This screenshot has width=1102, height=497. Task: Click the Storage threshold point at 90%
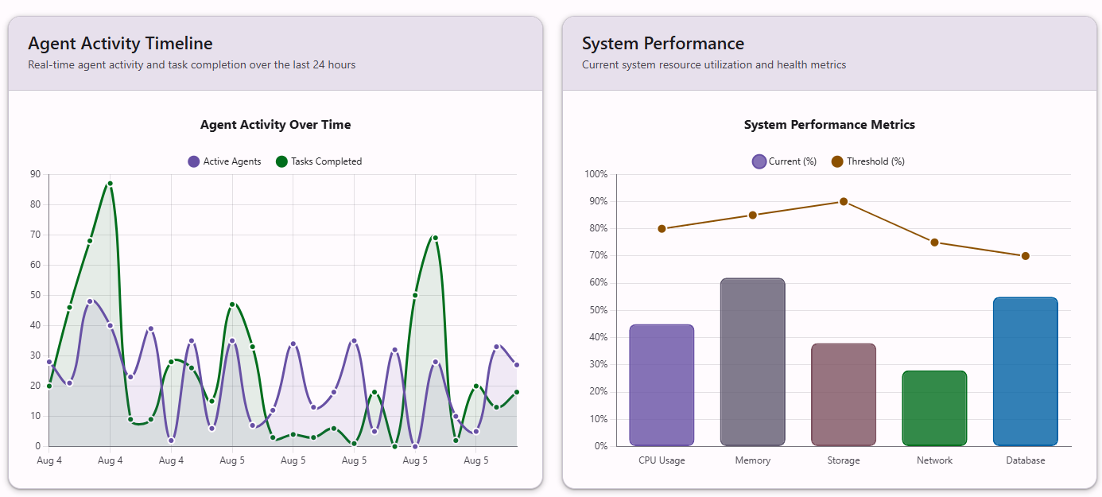(844, 201)
